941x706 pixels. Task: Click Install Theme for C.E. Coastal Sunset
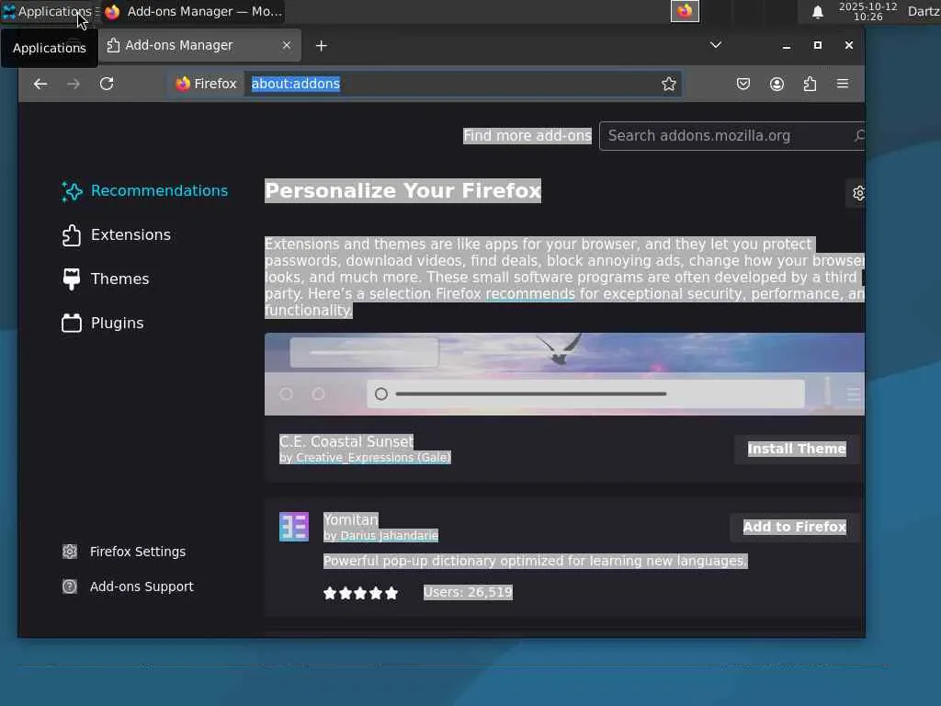click(x=797, y=449)
